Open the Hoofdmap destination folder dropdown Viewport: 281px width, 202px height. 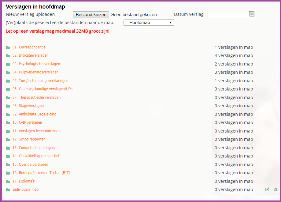[149, 23]
